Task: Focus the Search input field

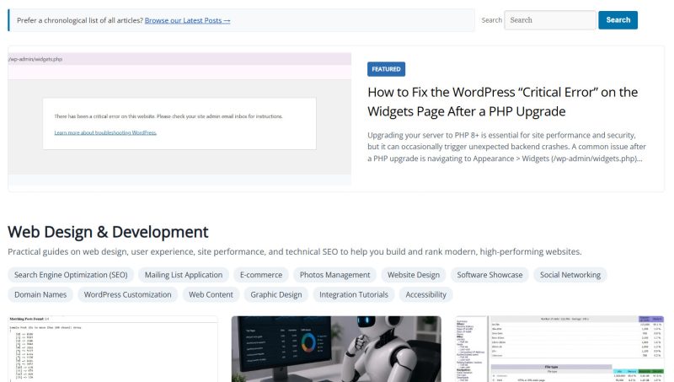Action: pyautogui.click(x=550, y=20)
